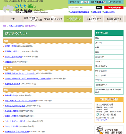Select おすすめグルメ navigation tab

[74, 19]
